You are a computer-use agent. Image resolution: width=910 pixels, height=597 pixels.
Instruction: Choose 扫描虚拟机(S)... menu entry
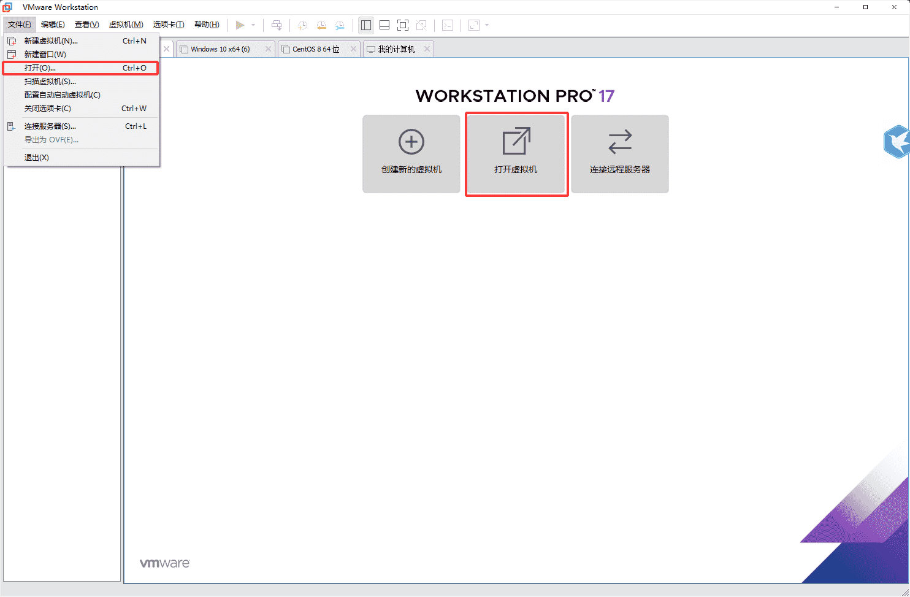[81, 82]
